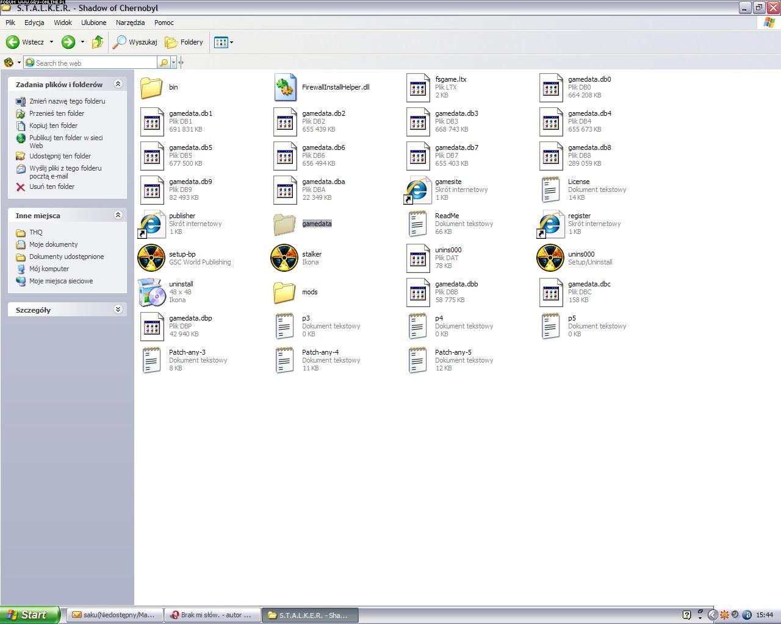Toggle the Foldery folders pane
The height and width of the screenshot is (624, 781).
(184, 42)
